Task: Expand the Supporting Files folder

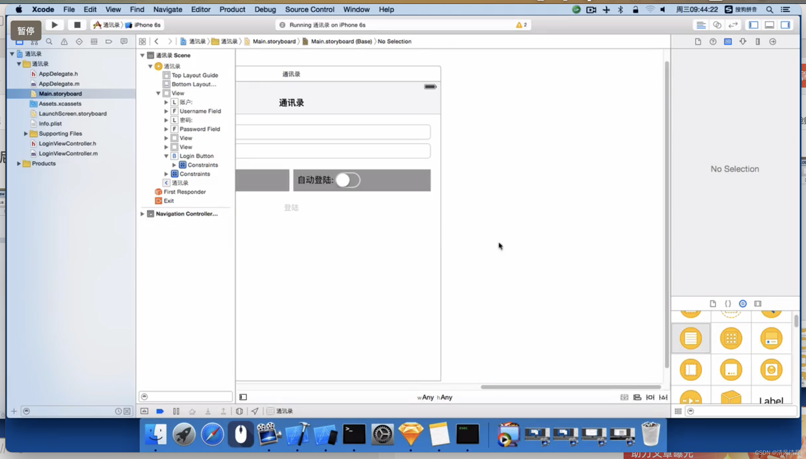Action: 26,134
